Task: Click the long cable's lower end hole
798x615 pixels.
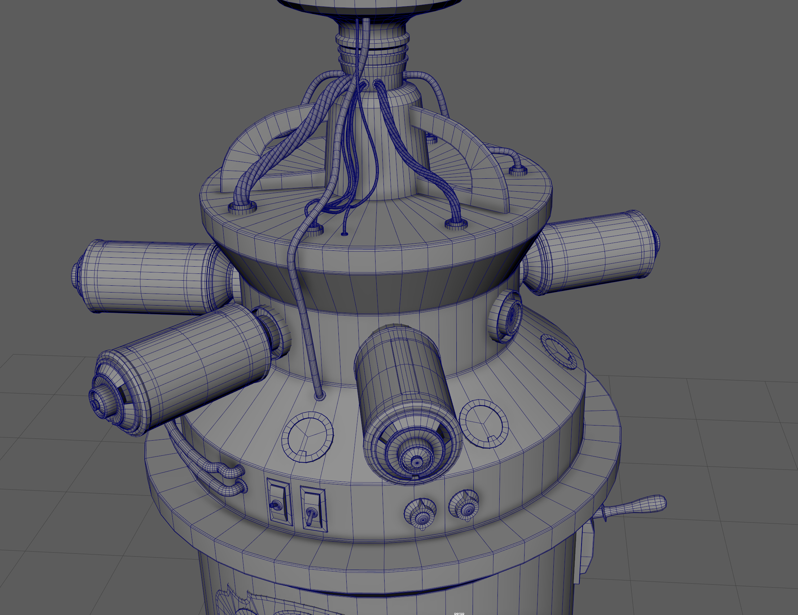Action: tap(320, 397)
